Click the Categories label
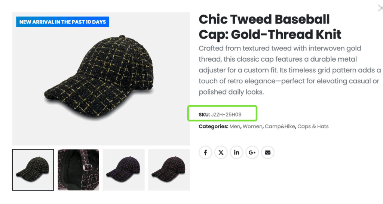This screenshot has width=383, height=204. pos(213,126)
